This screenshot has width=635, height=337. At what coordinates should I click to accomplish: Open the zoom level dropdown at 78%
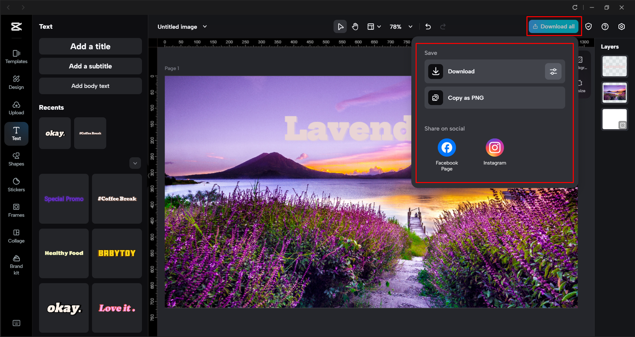pos(400,26)
